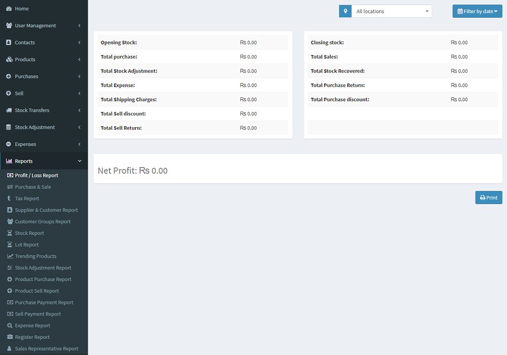Expand the Purchases submenu arrow
The image size is (507, 355).
(x=80, y=76)
